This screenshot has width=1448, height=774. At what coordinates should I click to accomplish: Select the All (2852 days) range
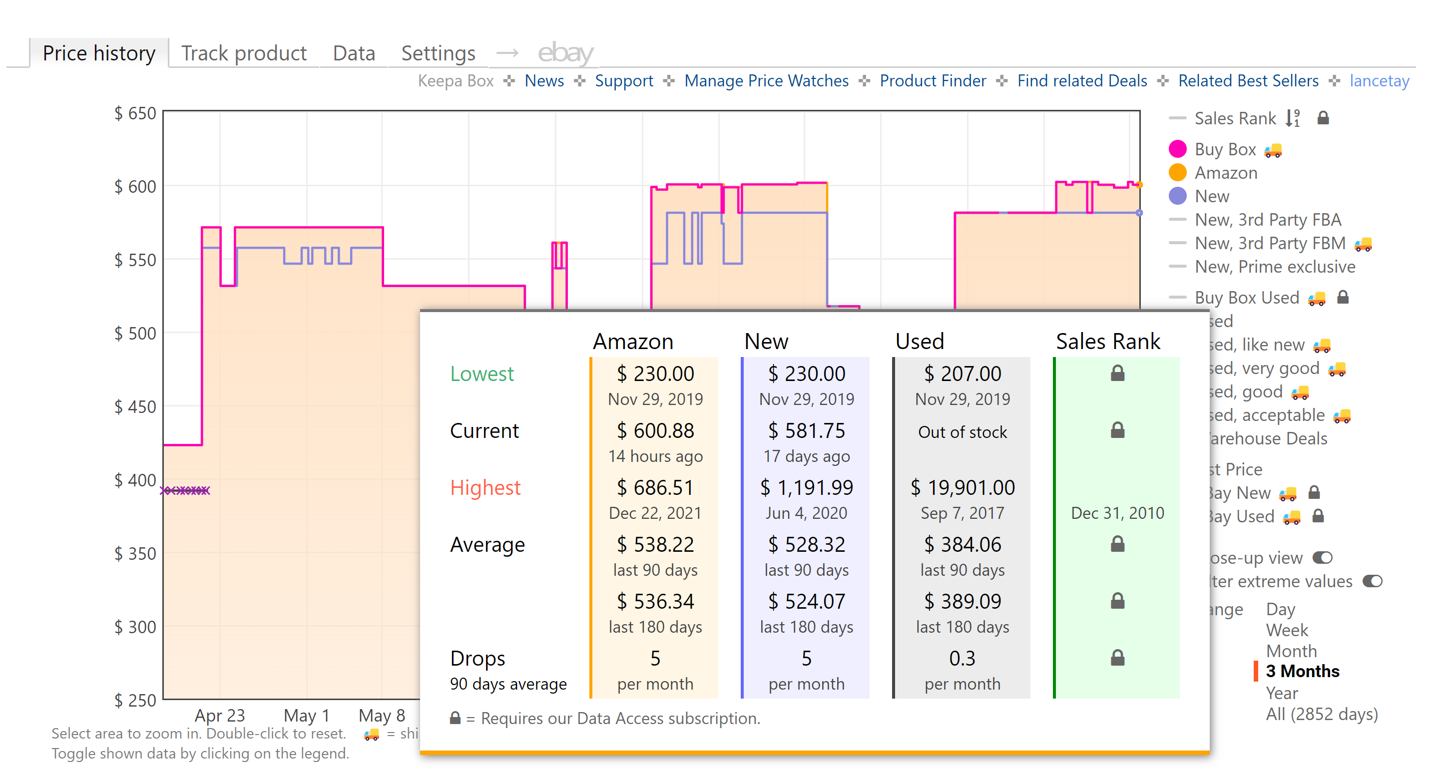pyautogui.click(x=1321, y=714)
